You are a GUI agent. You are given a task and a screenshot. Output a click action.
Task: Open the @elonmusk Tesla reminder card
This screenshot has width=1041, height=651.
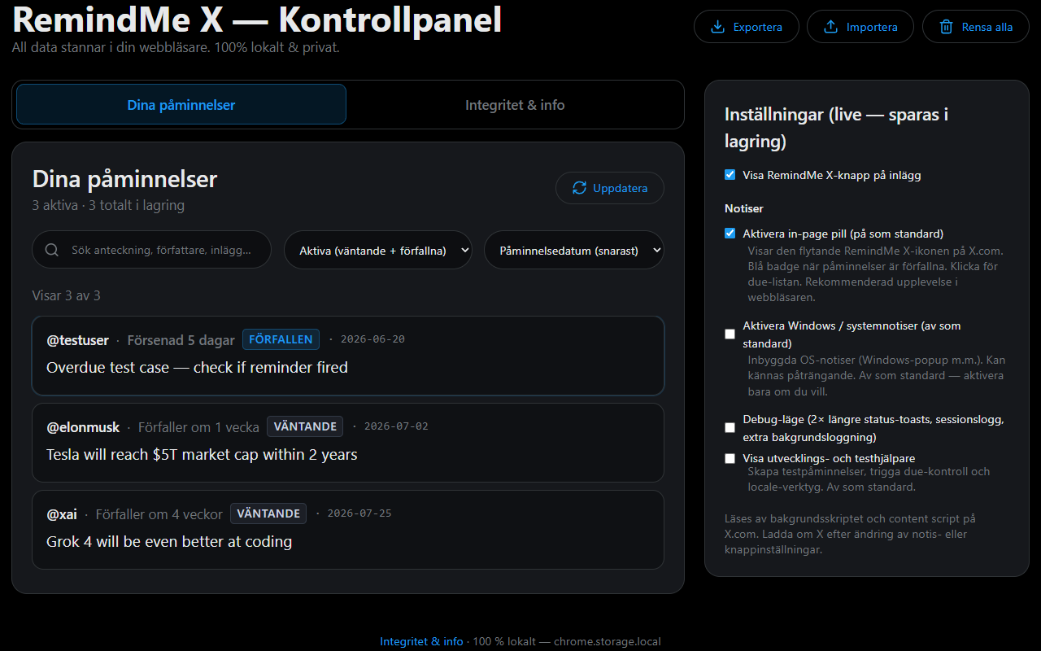pos(348,443)
